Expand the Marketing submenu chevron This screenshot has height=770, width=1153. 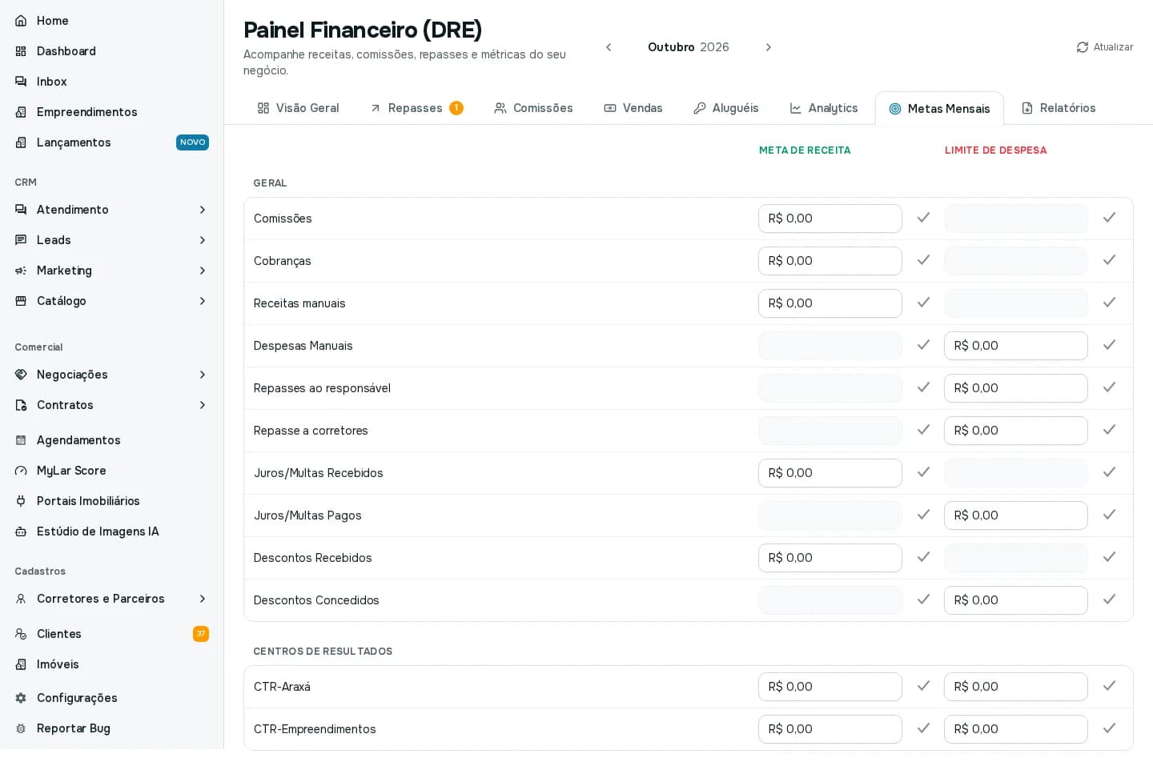(203, 271)
